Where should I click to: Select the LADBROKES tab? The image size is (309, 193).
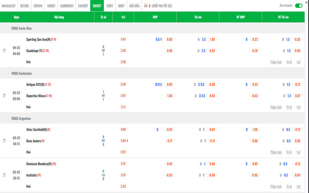pos(66,6)
